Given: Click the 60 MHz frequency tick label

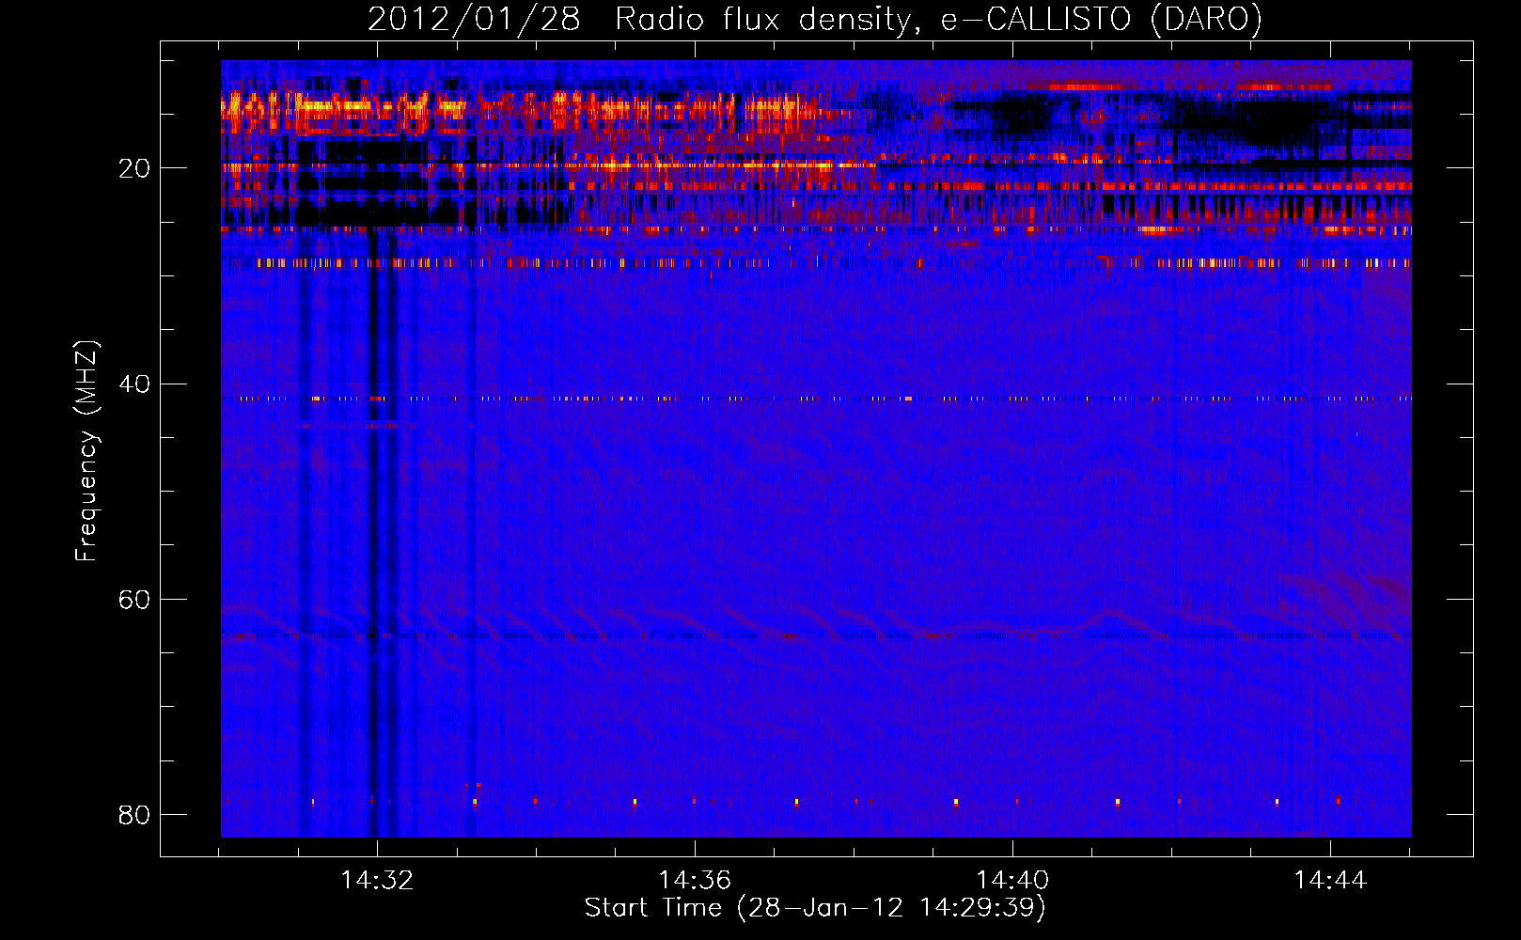Looking at the screenshot, I should coord(134,599).
